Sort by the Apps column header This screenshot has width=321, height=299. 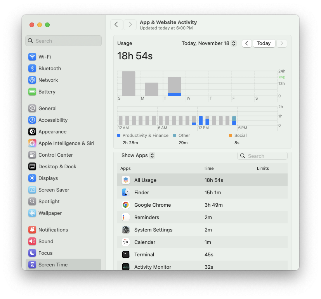click(x=125, y=168)
